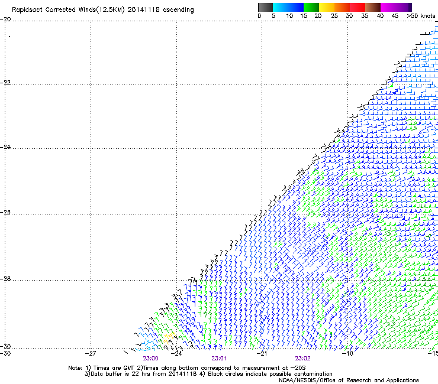Click the '-22' latitude axis label
The height and width of the screenshot is (384, 438).
coord(5,83)
